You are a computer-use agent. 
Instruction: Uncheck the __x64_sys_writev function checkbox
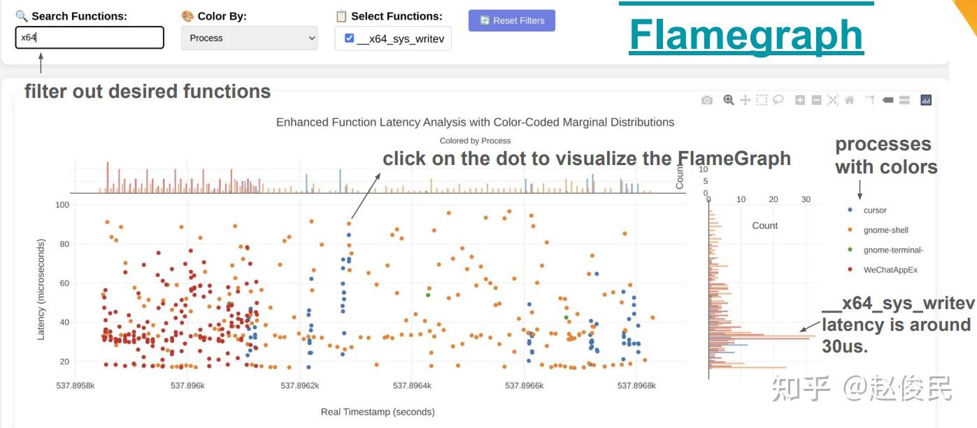coord(350,38)
